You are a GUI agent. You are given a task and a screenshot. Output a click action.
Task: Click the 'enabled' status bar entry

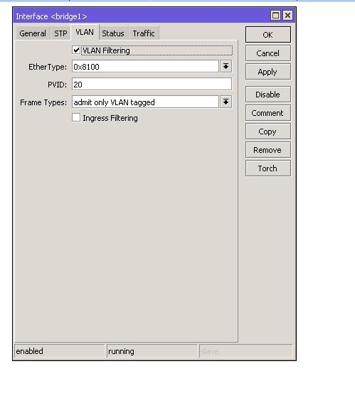click(x=60, y=351)
